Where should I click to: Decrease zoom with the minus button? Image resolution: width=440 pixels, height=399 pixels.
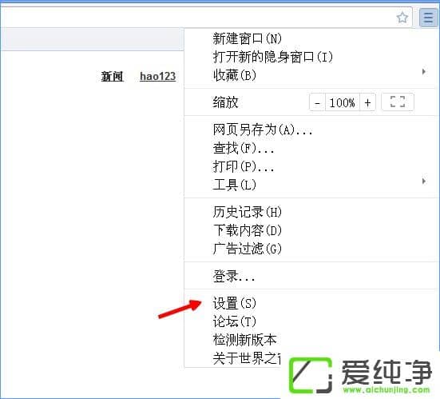[317, 102]
